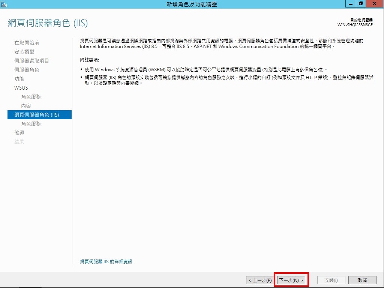The image size is (384, 288).
Task: Click 上一步(P) button
Action: pyautogui.click(x=260, y=280)
